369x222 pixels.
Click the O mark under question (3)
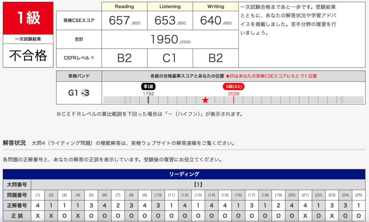point(65,216)
